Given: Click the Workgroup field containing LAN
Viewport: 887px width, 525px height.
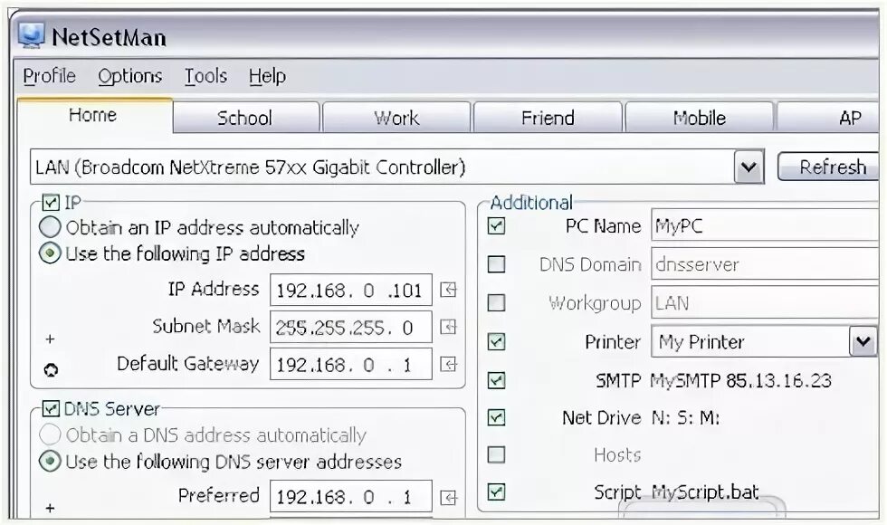Looking at the screenshot, I should pyautogui.click(x=766, y=302).
